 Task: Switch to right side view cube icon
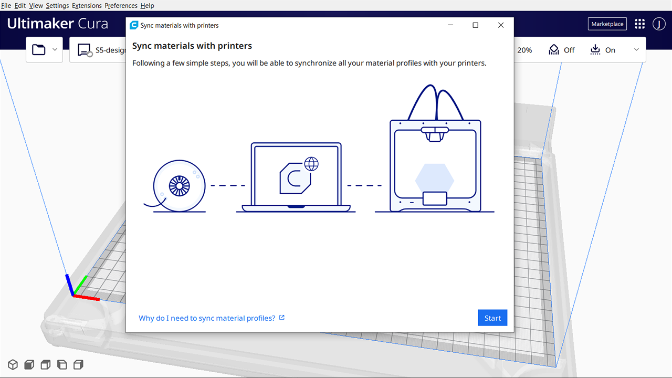point(78,364)
